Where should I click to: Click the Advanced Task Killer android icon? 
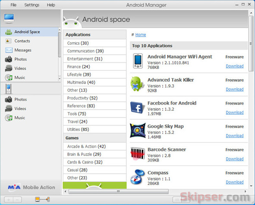tap(137, 84)
